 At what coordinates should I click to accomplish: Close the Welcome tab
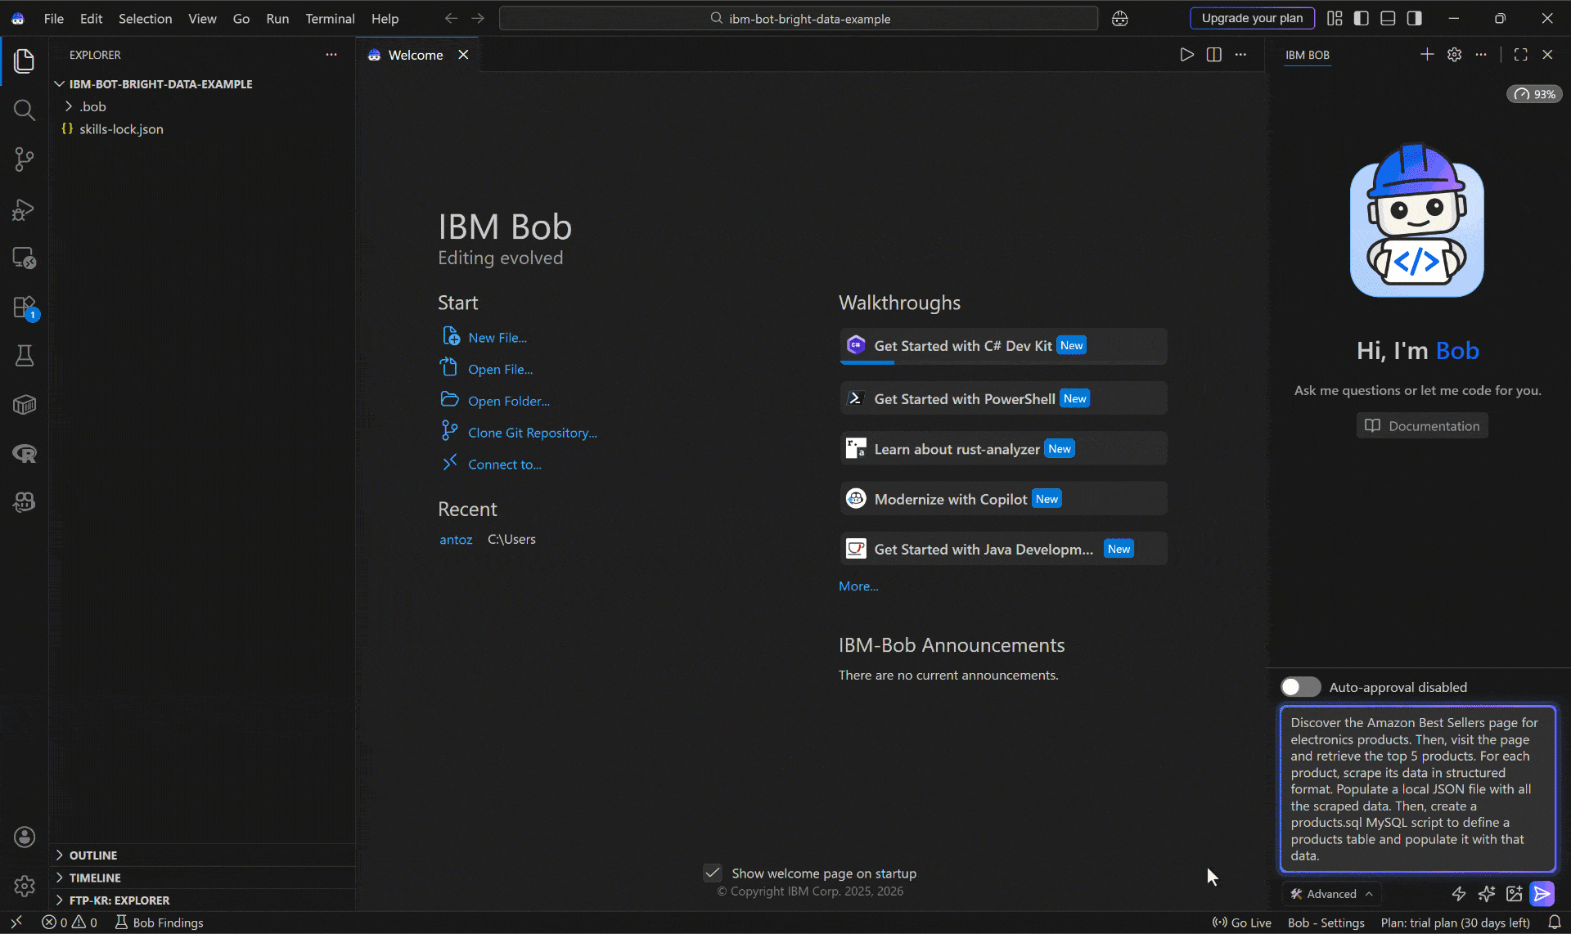tap(463, 55)
